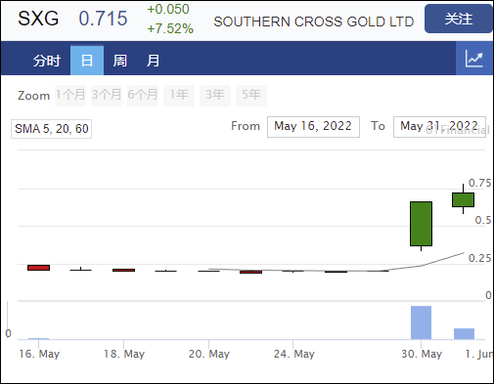Image resolution: width=494 pixels, height=384 pixels.
Task: Set zoom to 3年
Action: tap(215, 95)
